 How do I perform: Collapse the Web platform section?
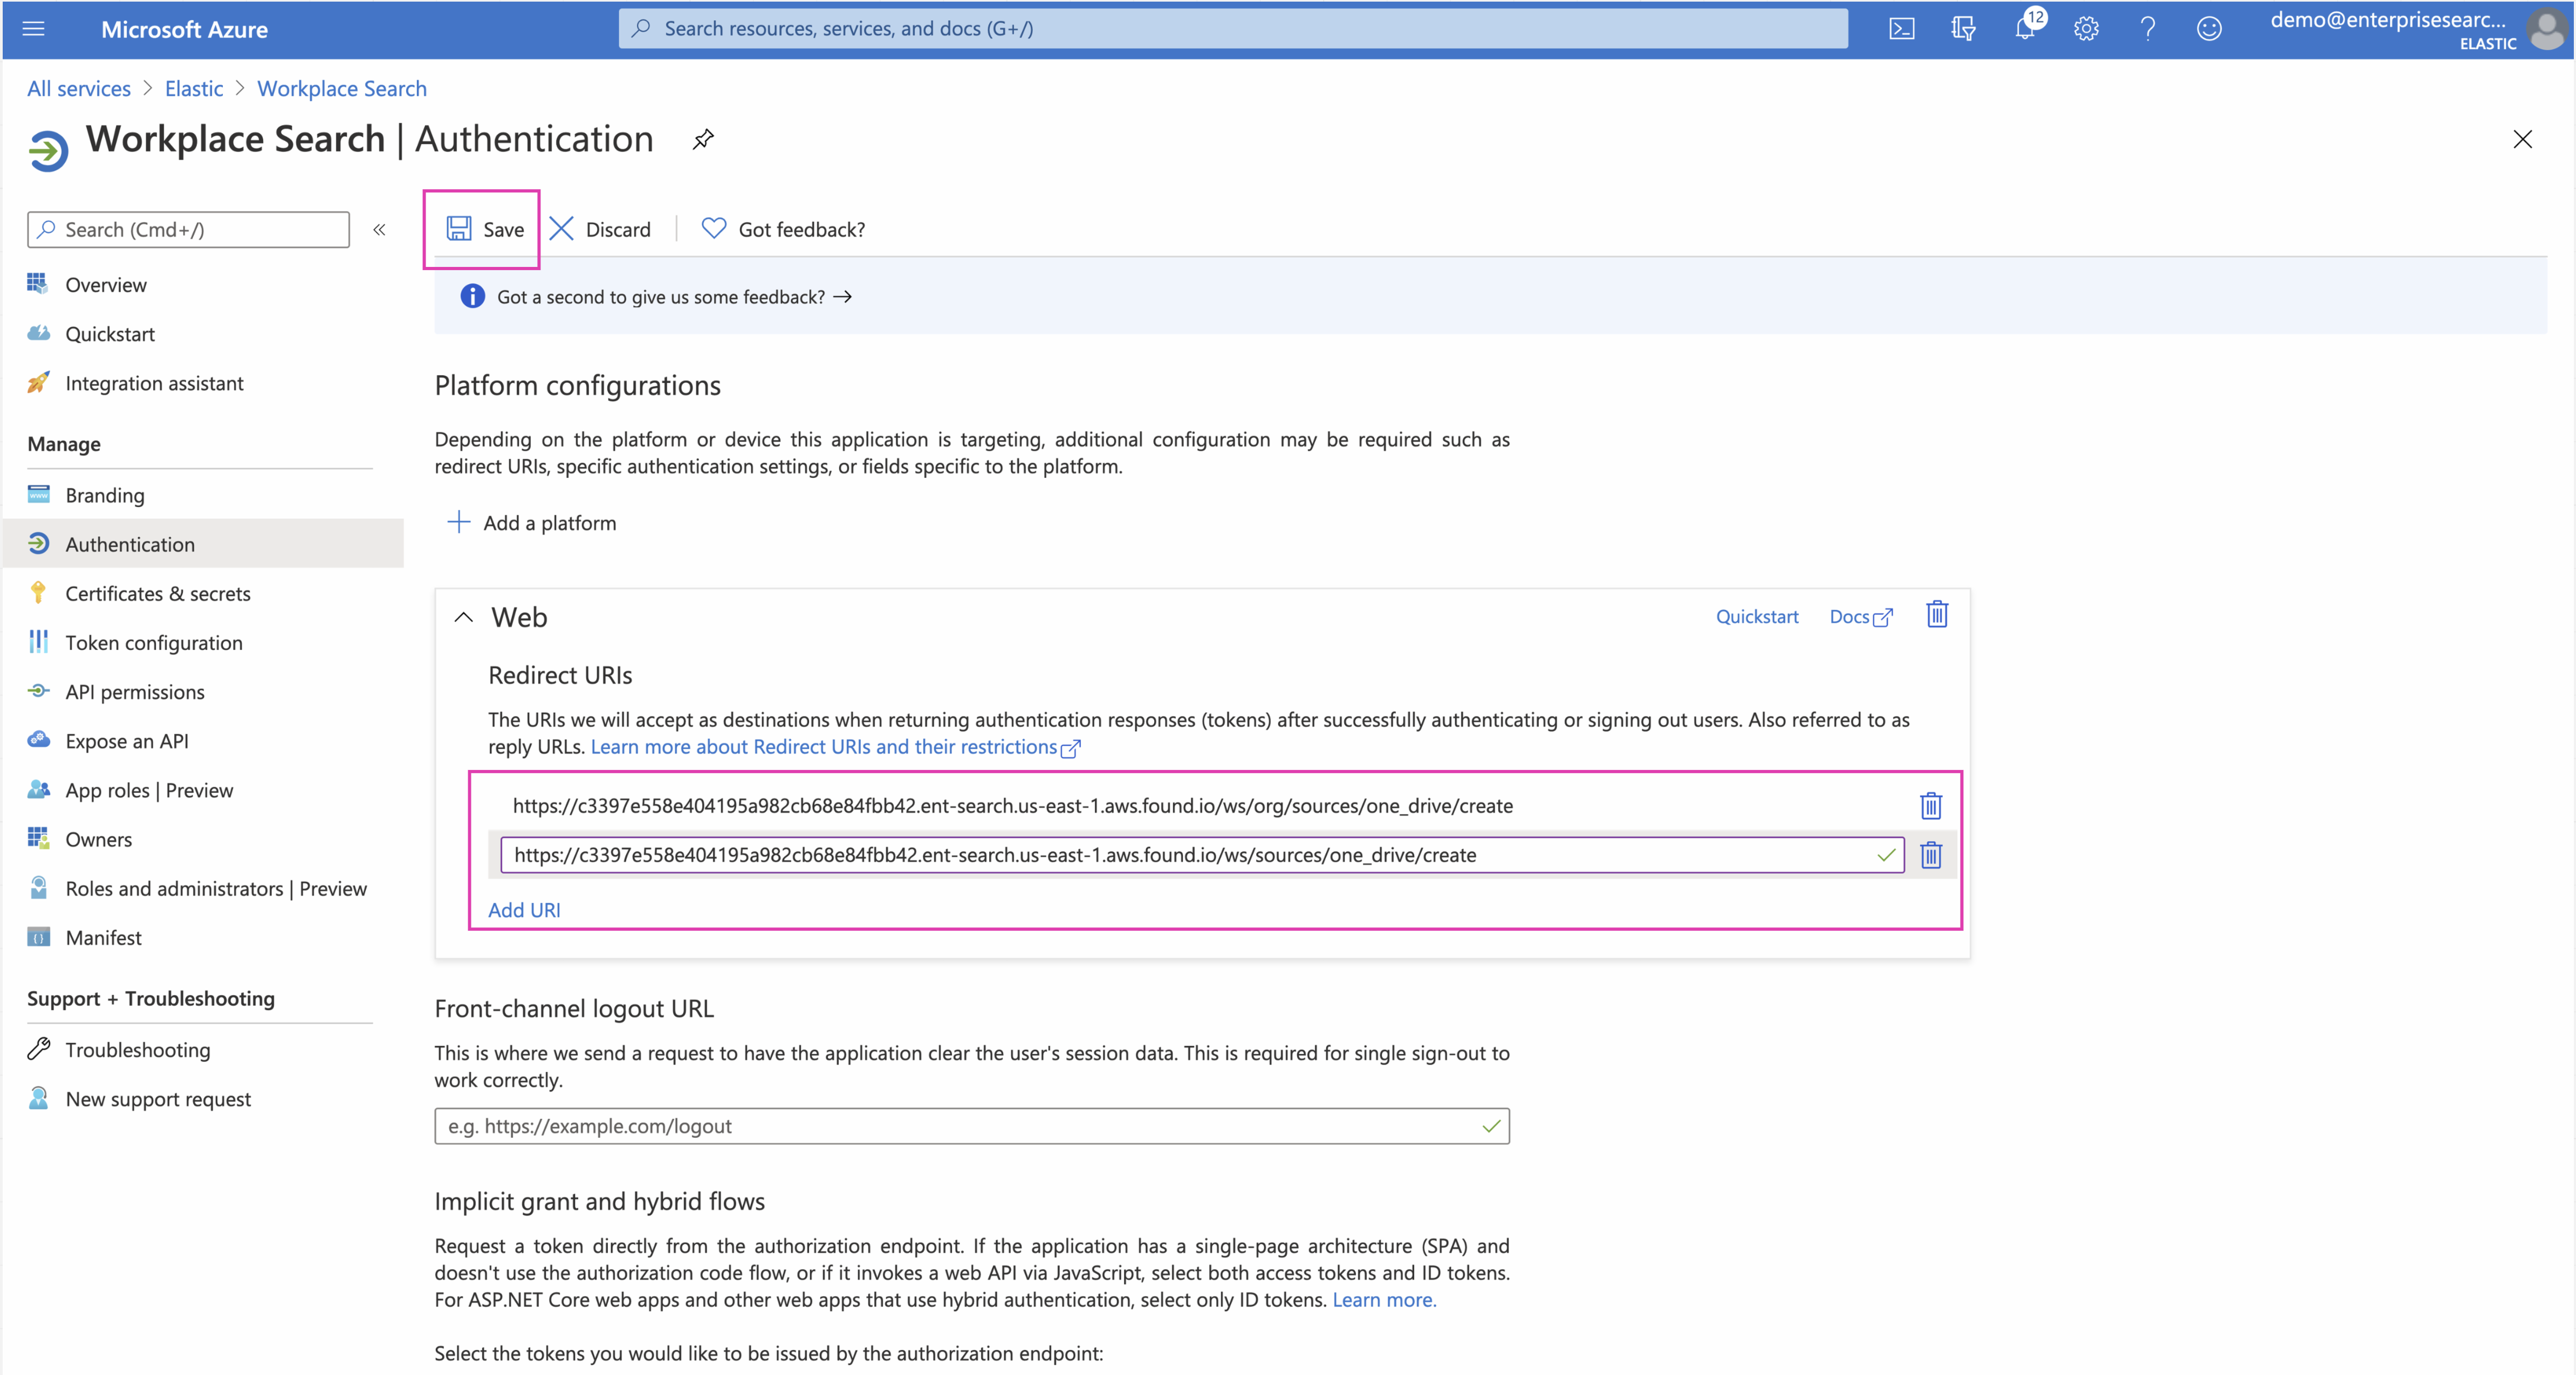[x=463, y=617]
